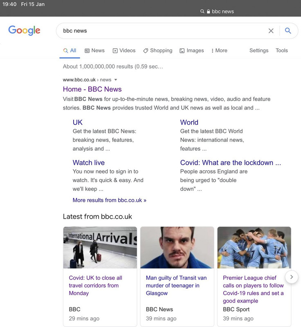Viewport: 301px width, 327px height.
Task: Read 'Covid: UK to close all travel corridors' story
Action: (x=95, y=285)
